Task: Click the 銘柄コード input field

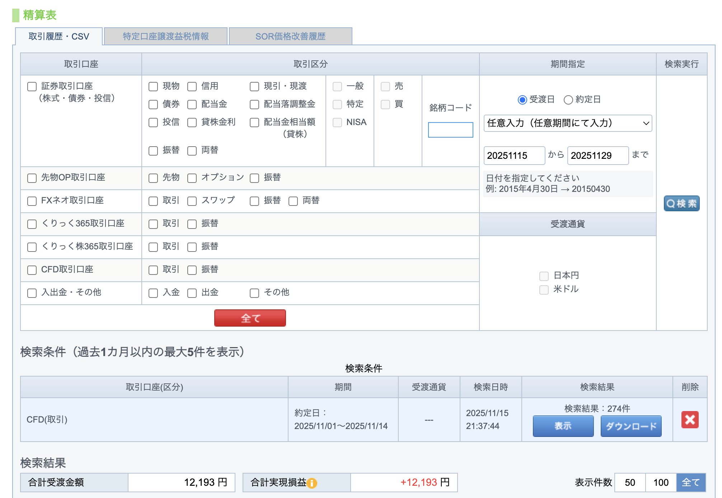Action: (x=450, y=130)
